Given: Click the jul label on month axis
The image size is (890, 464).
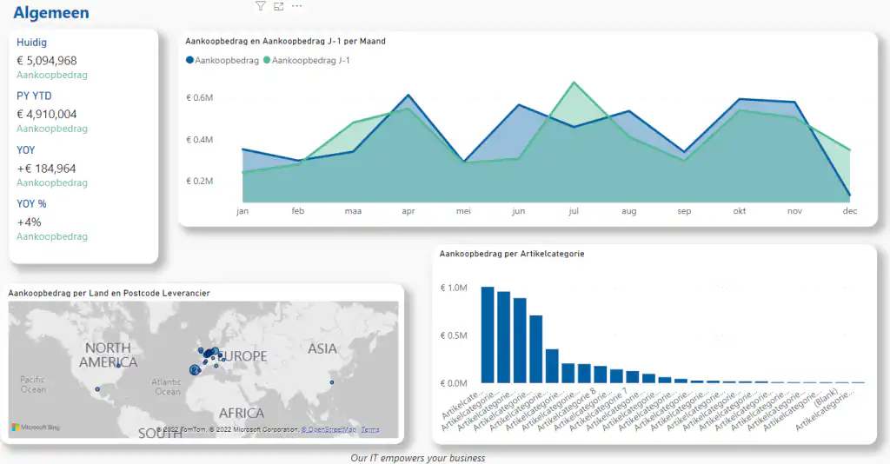Looking at the screenshot, I should [574, 211].
